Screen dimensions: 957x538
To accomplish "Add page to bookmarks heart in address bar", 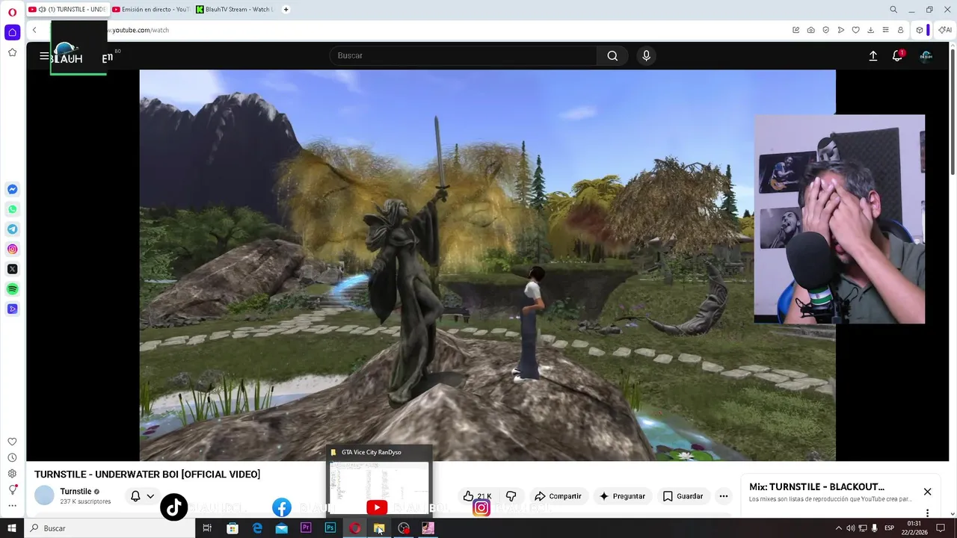I will (x=855, y=30).
